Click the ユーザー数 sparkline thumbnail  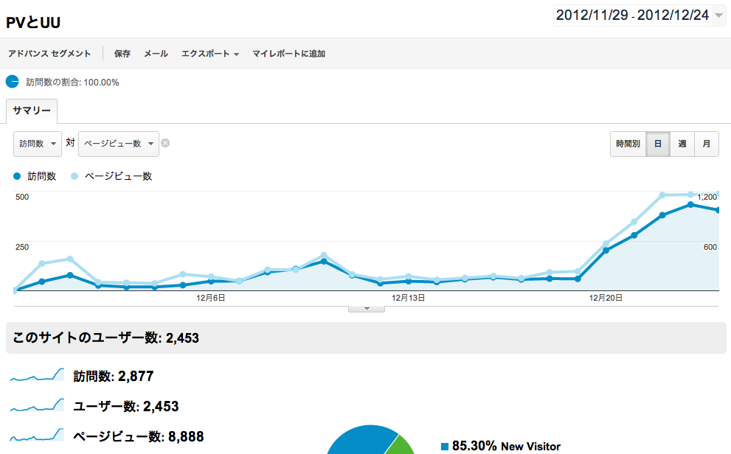[x=37, y=405]
